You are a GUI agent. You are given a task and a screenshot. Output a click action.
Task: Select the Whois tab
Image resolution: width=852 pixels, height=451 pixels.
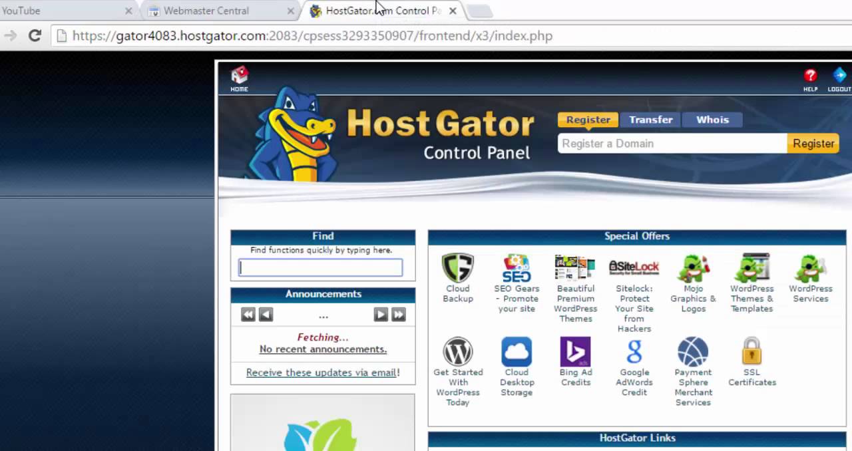(x=712, y=120)
